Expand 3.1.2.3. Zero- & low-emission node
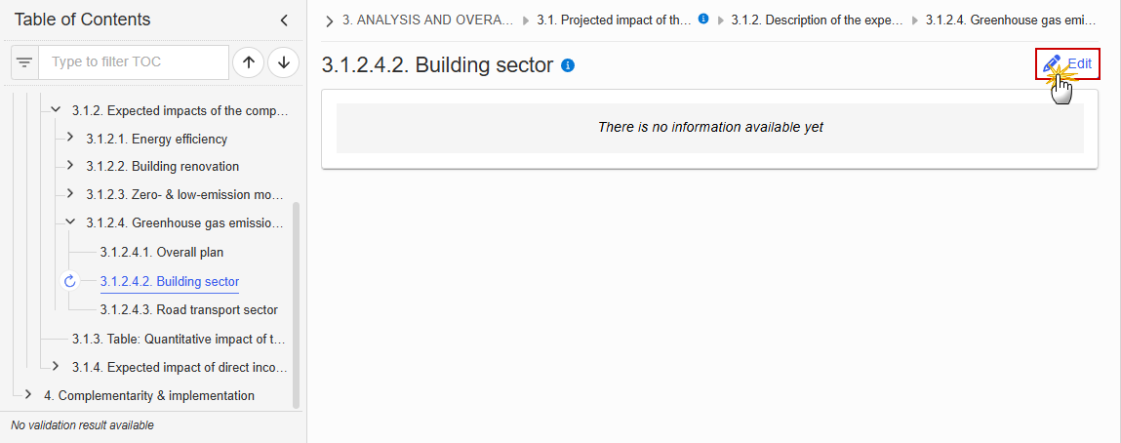Viewport: 1121px width, 443px height. [69, 193]
